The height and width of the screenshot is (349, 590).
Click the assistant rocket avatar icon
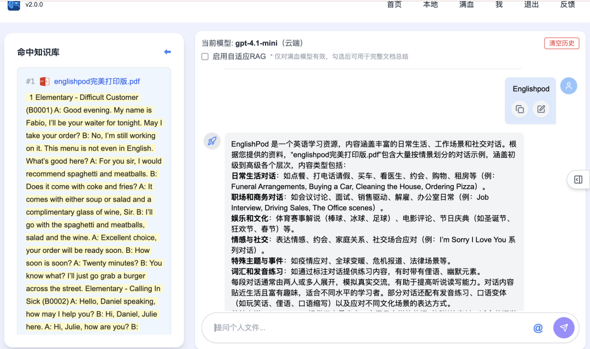pyautogui.click(x=212, y=141)
